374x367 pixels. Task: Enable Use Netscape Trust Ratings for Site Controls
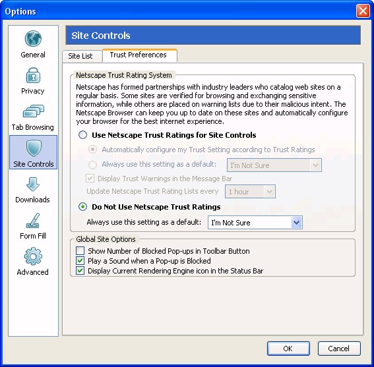(x=82, y=135)
